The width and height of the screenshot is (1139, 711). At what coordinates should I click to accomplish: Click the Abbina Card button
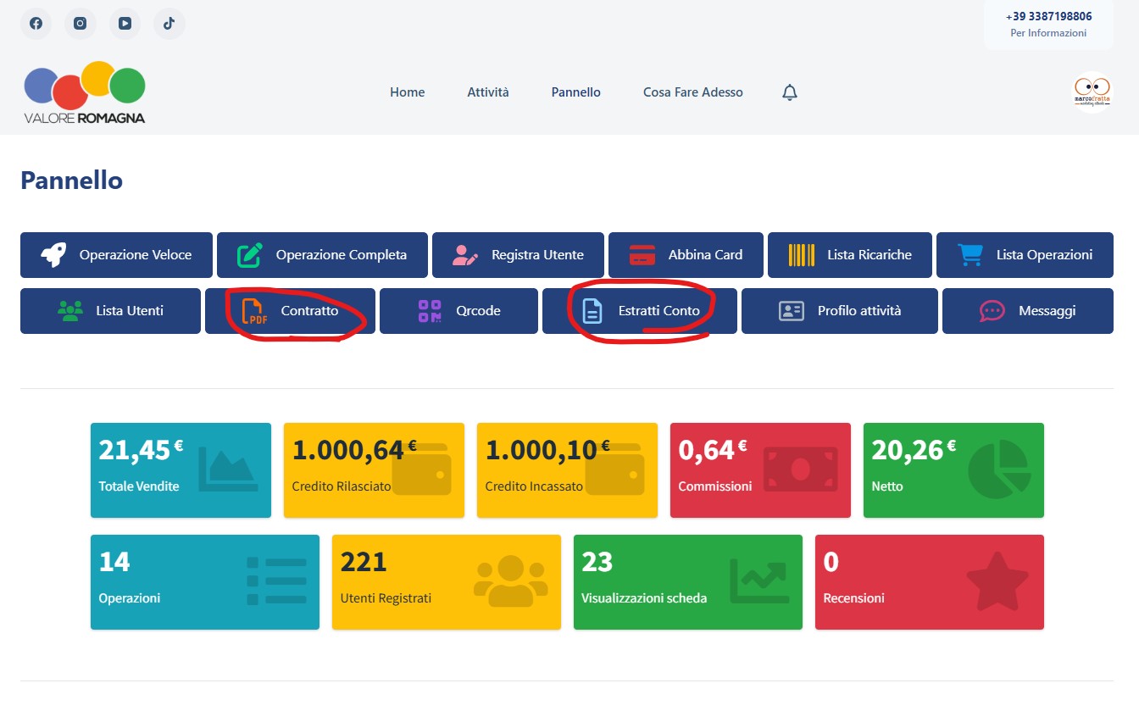pos(686,255)
